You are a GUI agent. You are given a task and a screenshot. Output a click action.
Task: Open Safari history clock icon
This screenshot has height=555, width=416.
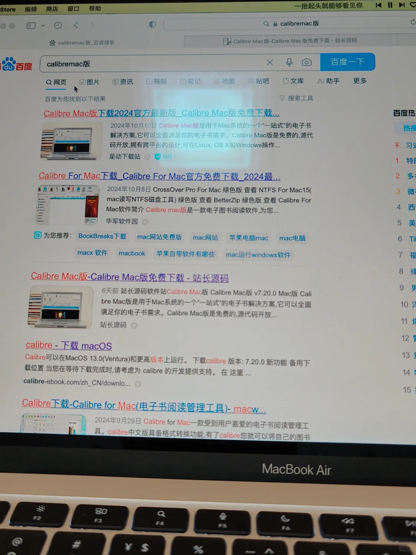pyautogui.click(x=58, y=25)
